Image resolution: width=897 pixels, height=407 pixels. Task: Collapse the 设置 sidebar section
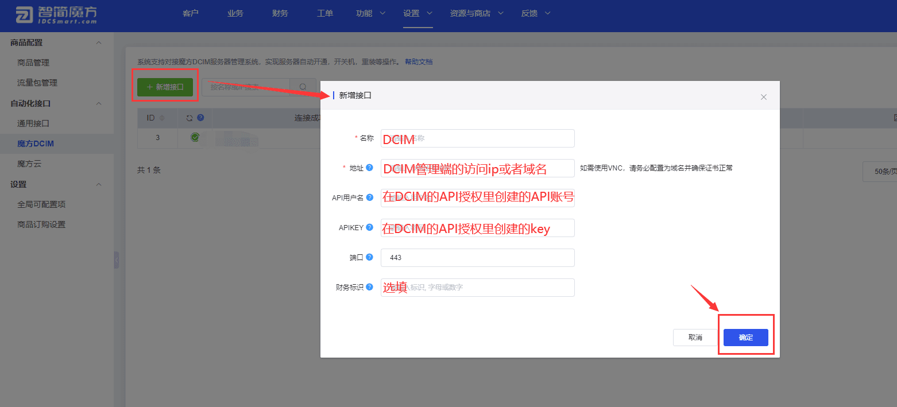tap(99, 184)
